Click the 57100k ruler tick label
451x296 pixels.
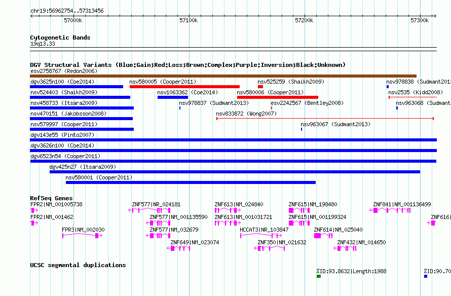click(x=189, y=20)
